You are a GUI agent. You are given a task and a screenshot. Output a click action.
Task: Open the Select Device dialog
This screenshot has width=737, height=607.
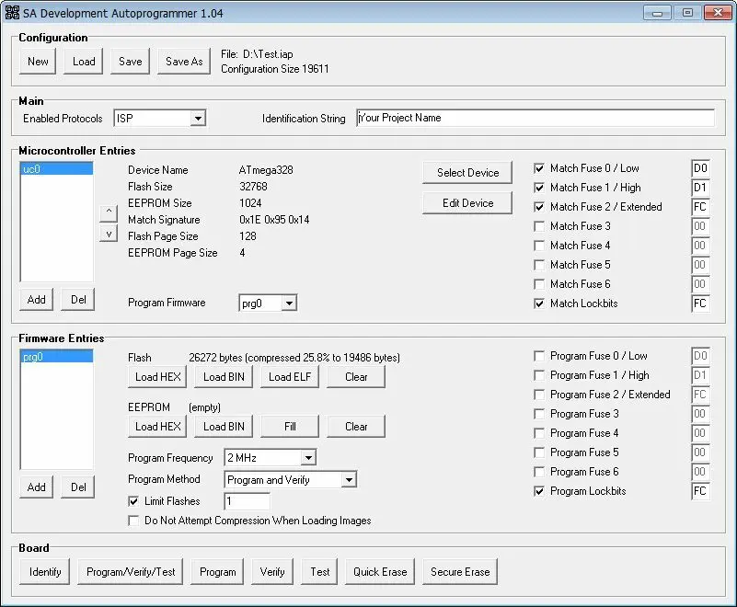click(x=467, y=173)
